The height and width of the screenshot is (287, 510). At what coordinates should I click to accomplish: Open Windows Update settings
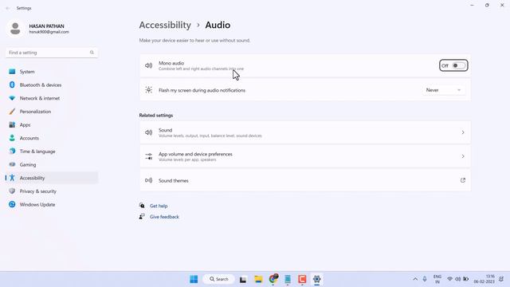52,205
